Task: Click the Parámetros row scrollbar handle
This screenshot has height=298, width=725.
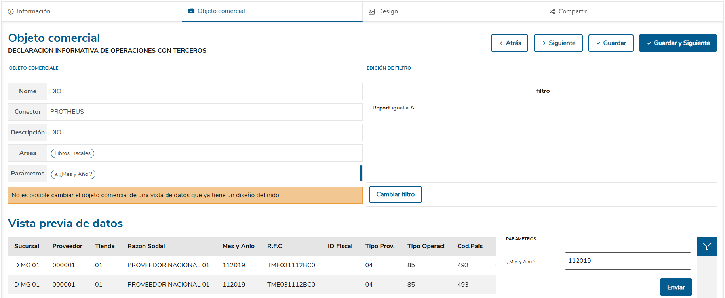Action: pos(361,174)
